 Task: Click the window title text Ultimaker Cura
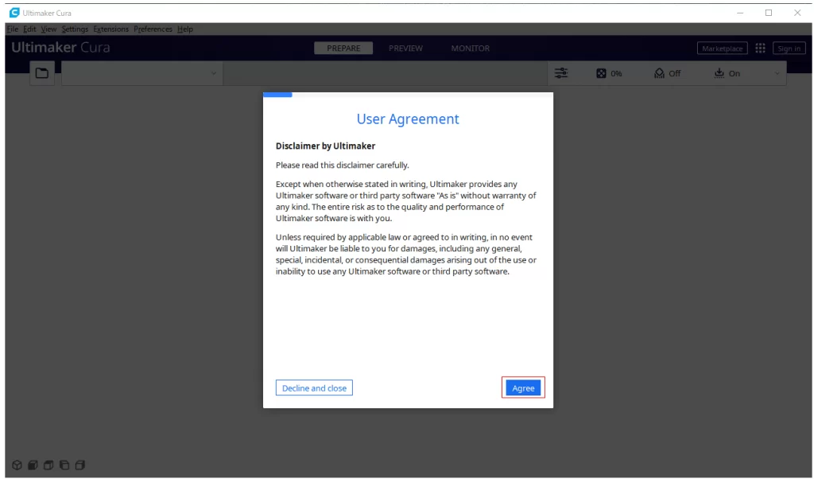coord(47,13)
